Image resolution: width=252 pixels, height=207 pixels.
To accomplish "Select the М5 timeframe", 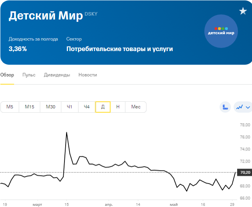I will click(x=10, y=107).
